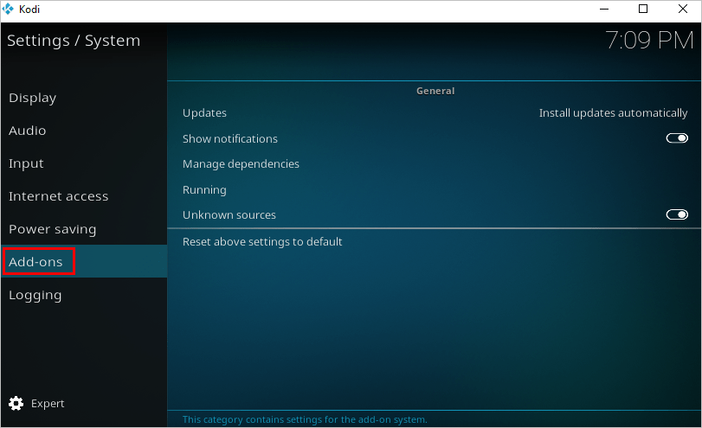Image resolution: width=702 pixels, height=428 pixels.
Task: Open the Logging category
Action: coord(84,295)
